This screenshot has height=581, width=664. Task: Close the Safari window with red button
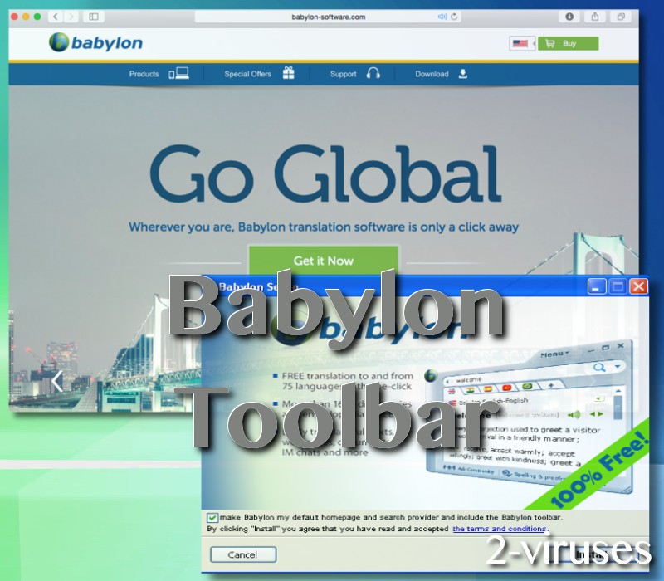tap(14, 17)
